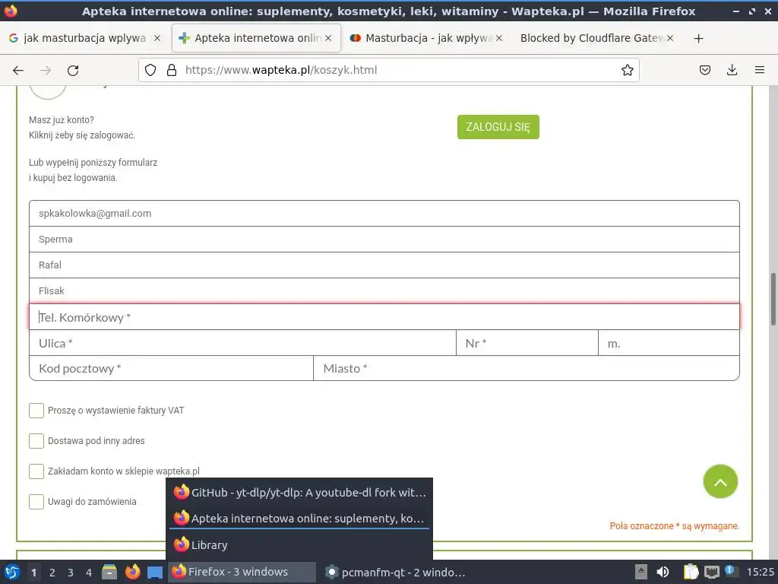
Task: Click the removable media eject tray icon
Action: click(641, 572)
